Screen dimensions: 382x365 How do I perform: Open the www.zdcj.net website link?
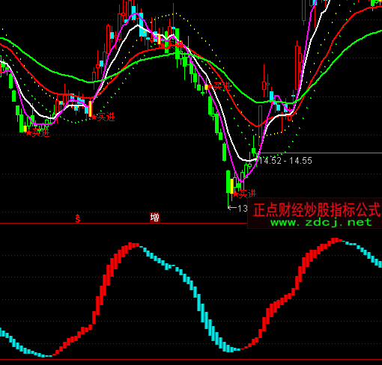pos(321,222)
